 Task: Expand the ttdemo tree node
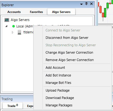coord(13,32)
